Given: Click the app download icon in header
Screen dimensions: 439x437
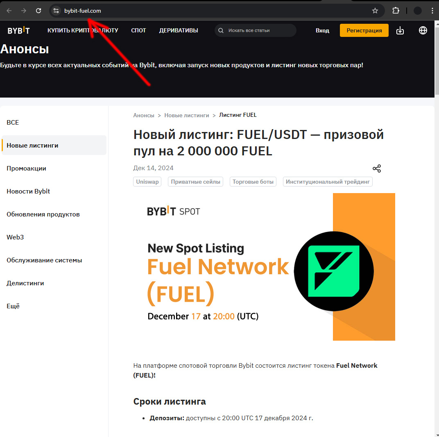Looking at the screenshot, I should point(400,30).
